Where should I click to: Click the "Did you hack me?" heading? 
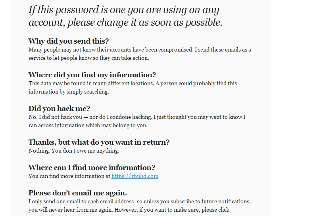(59, 108)
